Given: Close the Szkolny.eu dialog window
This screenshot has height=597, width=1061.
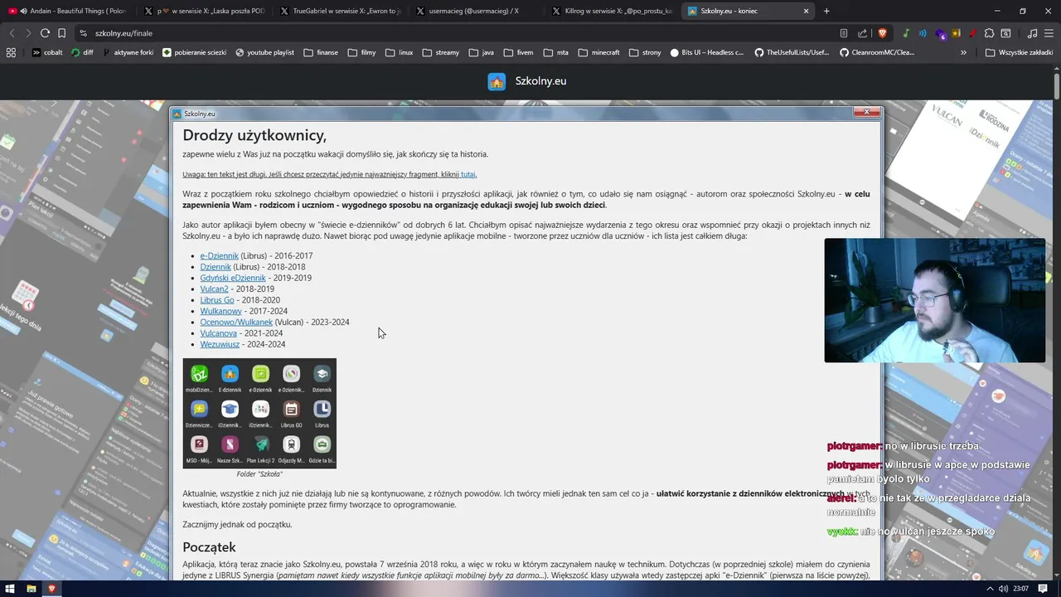Looking at the screenshot, I should 866,112.
